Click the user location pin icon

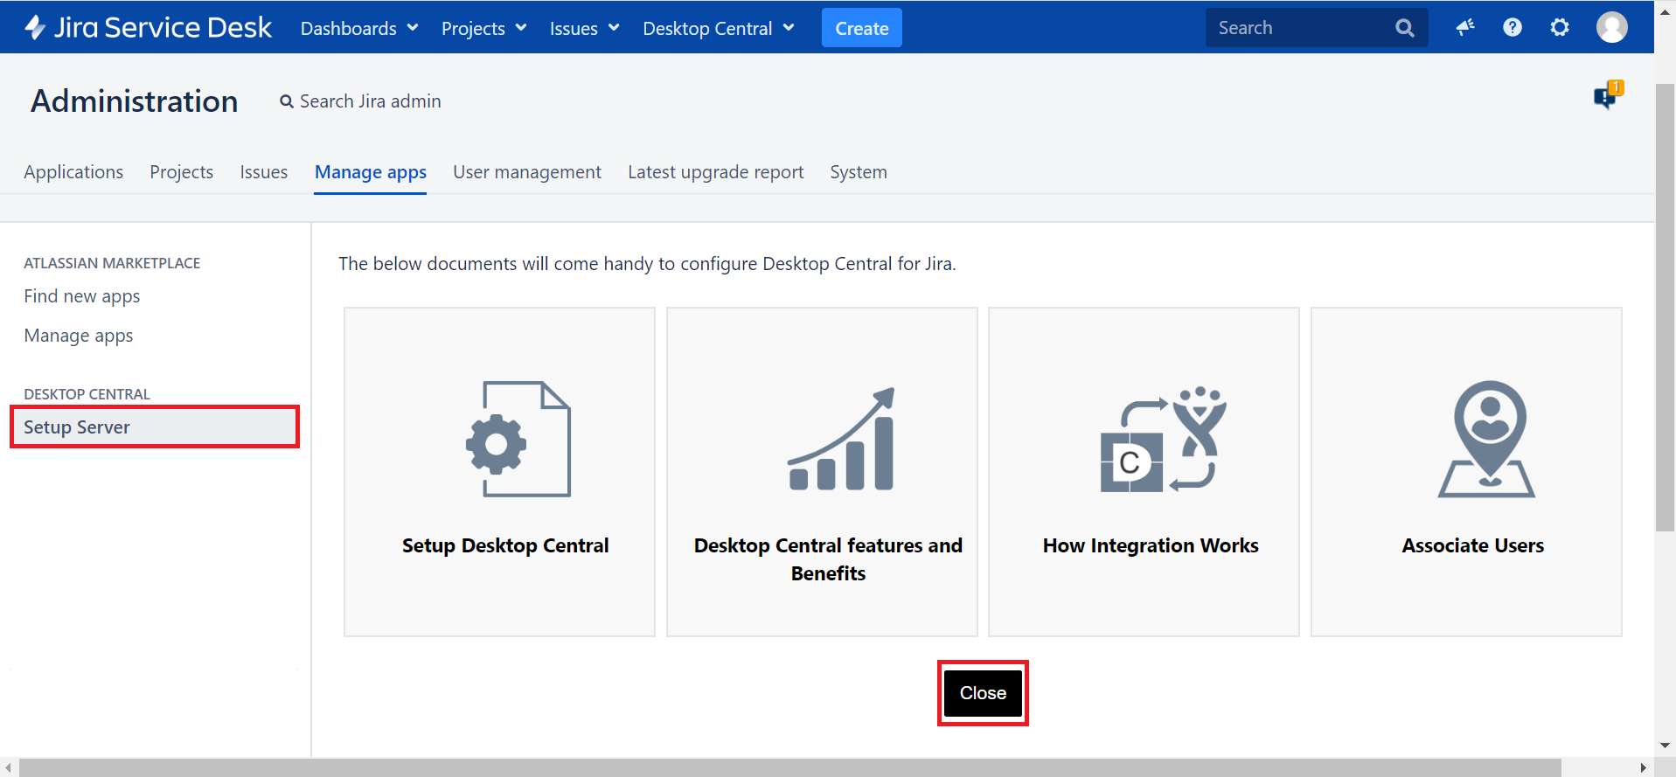coord(1487,439)
